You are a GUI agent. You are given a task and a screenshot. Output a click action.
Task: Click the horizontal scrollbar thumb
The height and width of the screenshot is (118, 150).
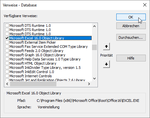pos(33,84)
